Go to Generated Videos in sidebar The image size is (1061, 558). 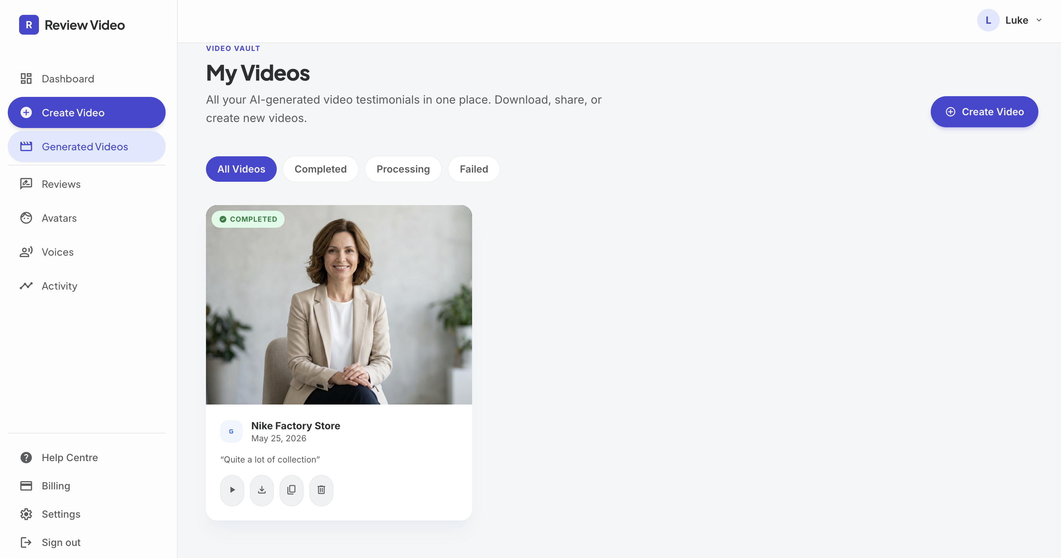pyautogui.click(x=86, y=146)
